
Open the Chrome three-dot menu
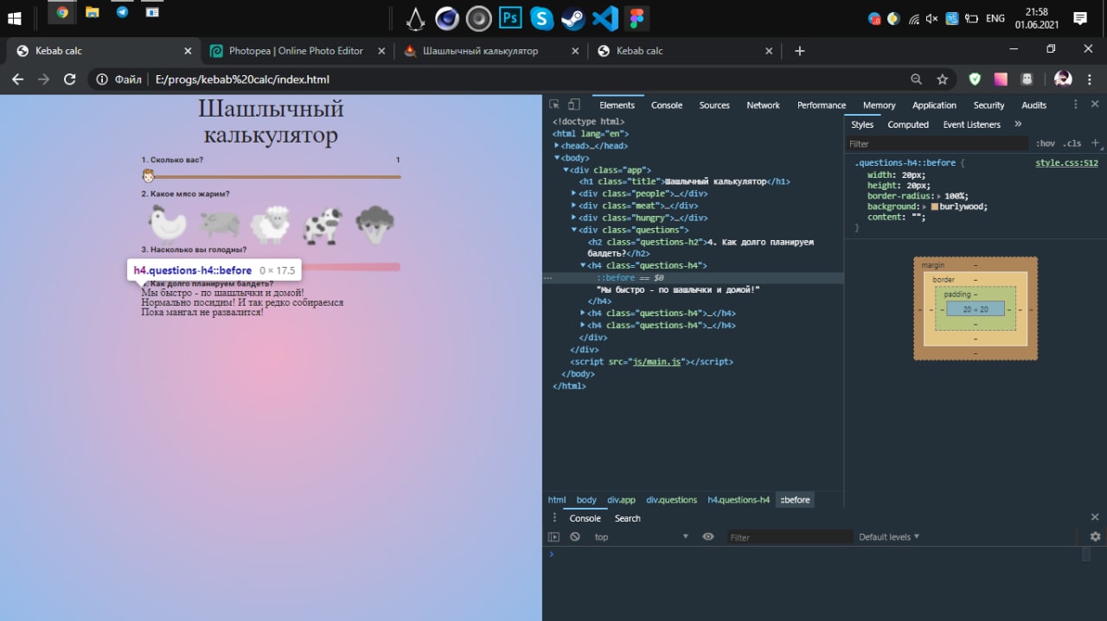point(1090,79)
